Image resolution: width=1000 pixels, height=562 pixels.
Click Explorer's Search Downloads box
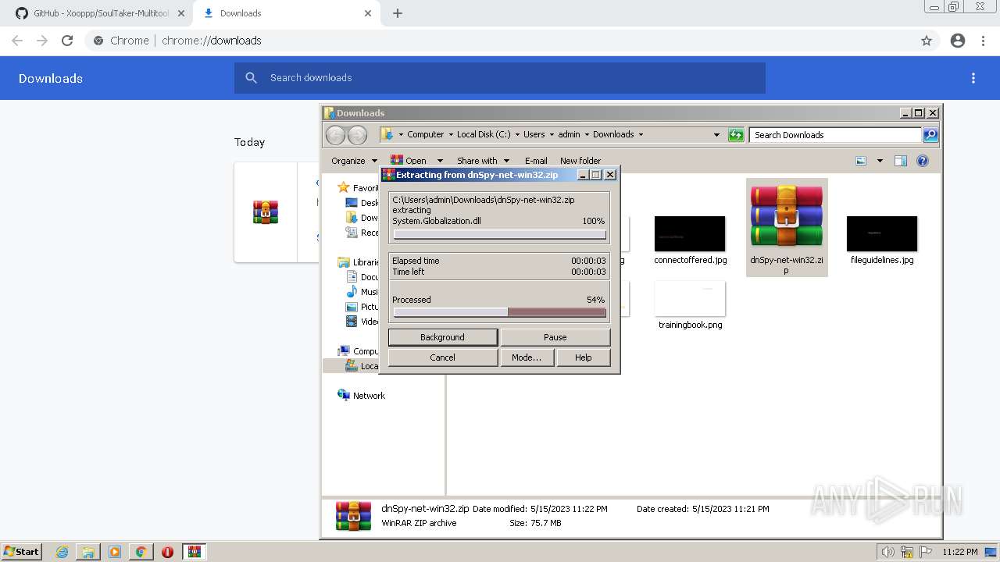click(835, 135)
